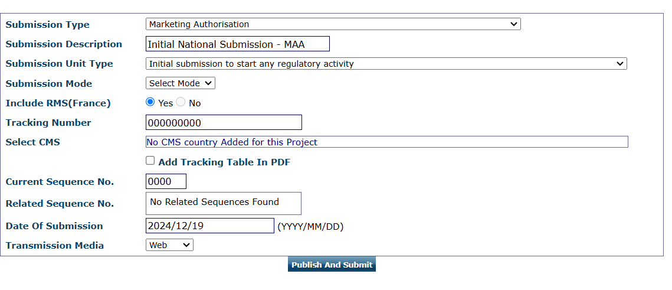Click the Yes label beside the radio button

pyautogui.click(x=166, y=103)
